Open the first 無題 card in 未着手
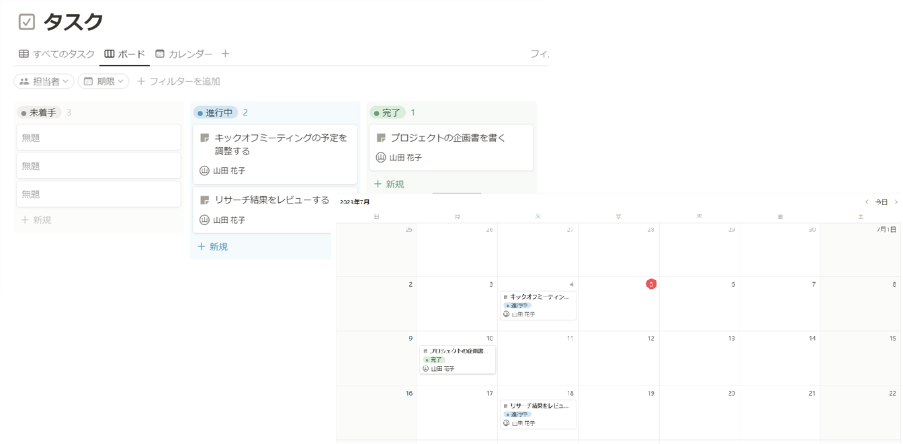The width and height of the screenshot is (903, 444). pos(99,138)
